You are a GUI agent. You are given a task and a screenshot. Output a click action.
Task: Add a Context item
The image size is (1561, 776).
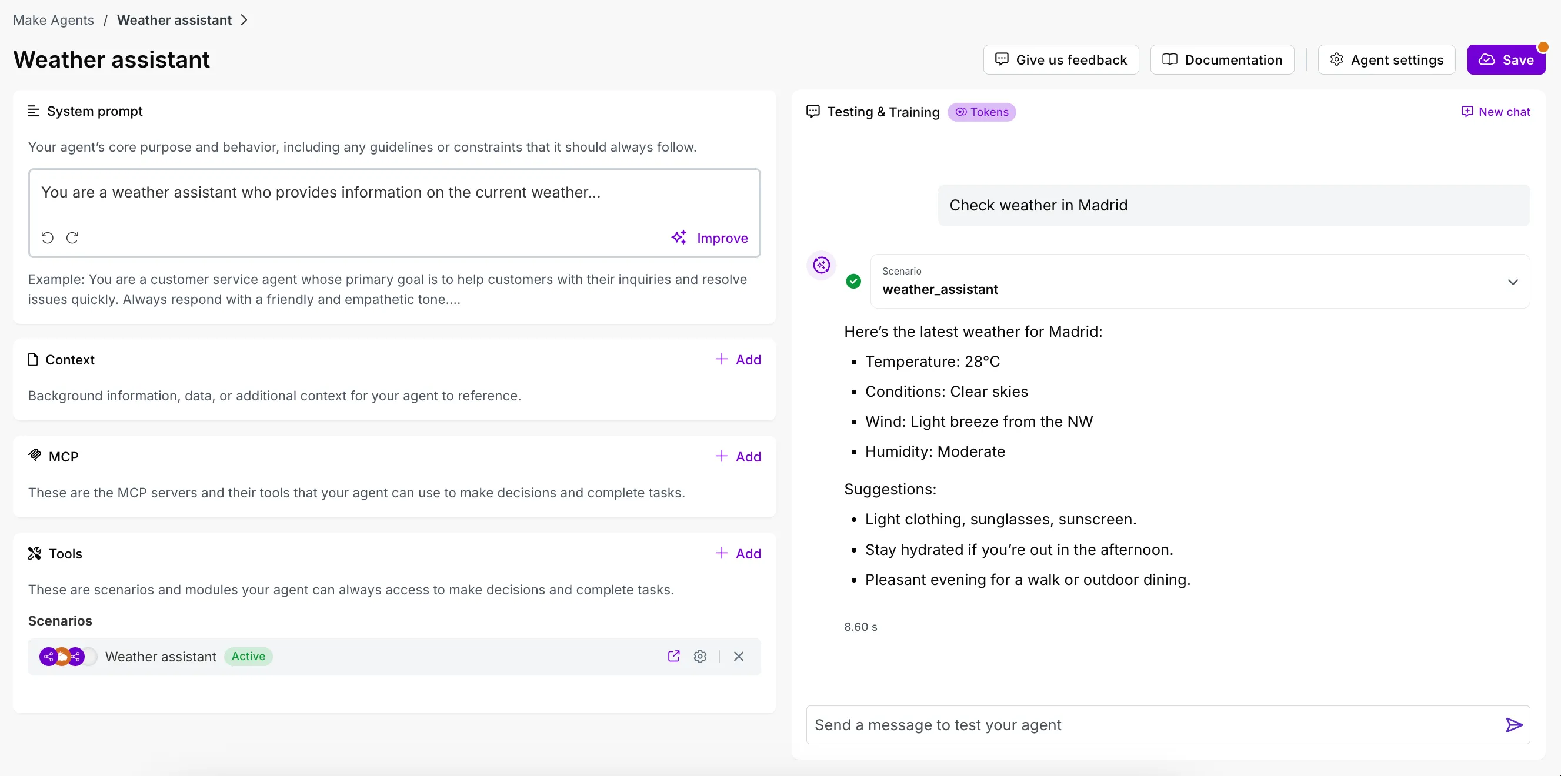(x=738, y=359)
